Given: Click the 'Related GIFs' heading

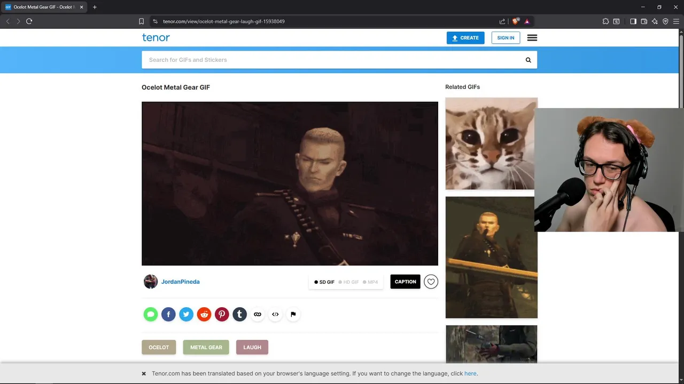Looking at the screenshot, I should click(463, 87).
